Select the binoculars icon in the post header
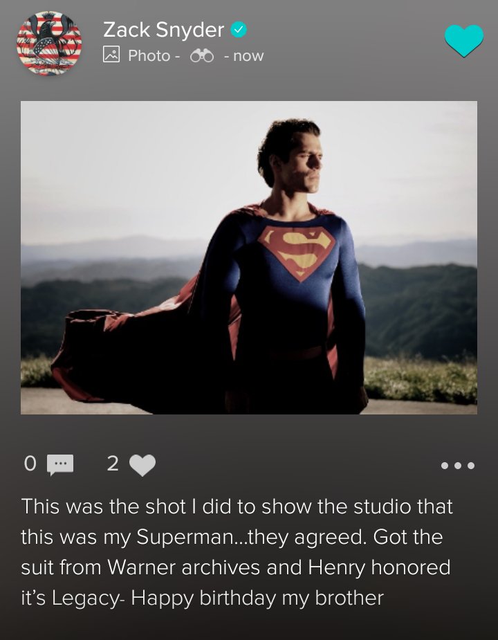 (x=202, y=55)
